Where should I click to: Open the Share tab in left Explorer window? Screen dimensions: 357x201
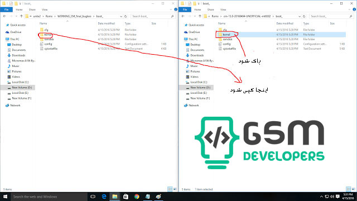tap(32, 9)
